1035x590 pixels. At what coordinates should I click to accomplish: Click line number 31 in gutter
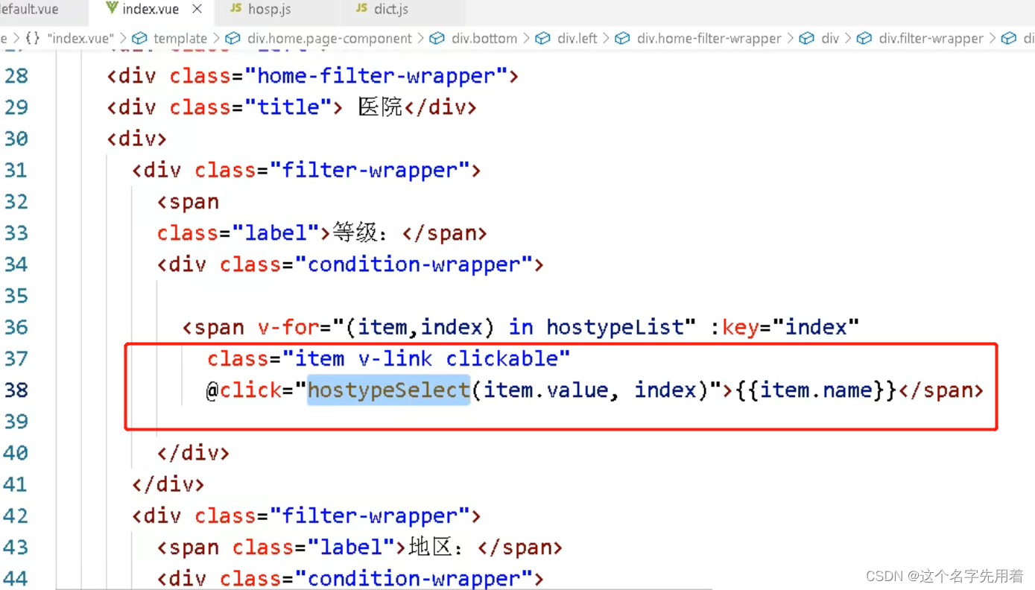pyautogui.click(x=16, y=170)
